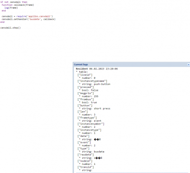This screenshot has height=173, width=190.
Task: Place cursor on 'log(frame)' line
Action: pyautogui.click(x=11, y=8)
